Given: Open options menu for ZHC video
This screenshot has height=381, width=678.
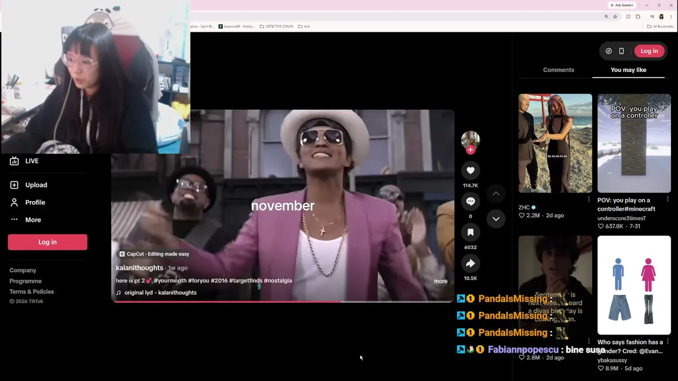Looking at the screenshot, I should tap(588, 199).
